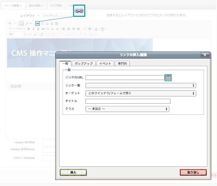Toggle strikethrough ABC formatting
The height and width of the screenshot is (186, 217).
(x=43, y=29)
